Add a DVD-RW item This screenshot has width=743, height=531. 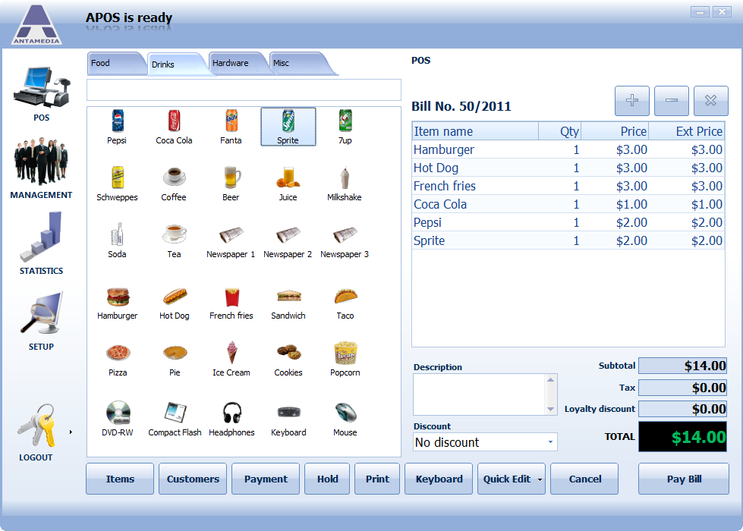coord(118,419)
